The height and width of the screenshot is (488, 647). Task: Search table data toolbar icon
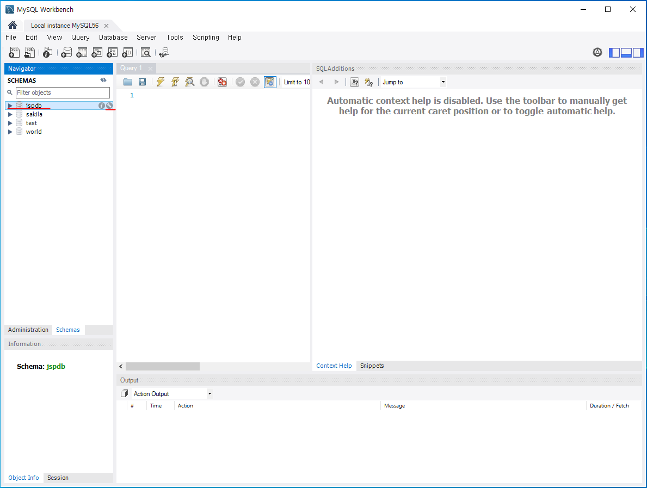pos(146,52)
